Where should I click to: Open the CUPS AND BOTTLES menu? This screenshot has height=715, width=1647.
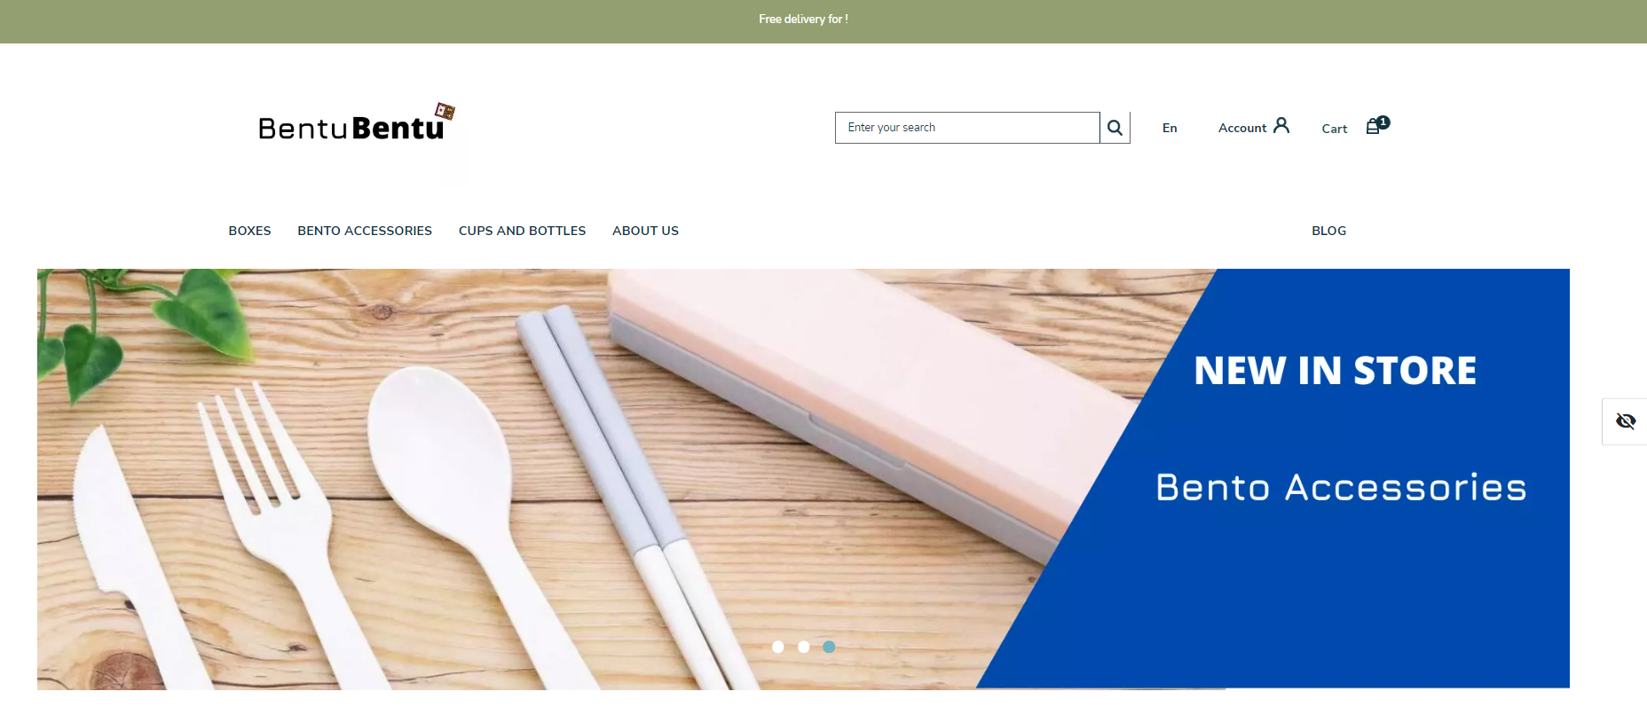point(522,231)
